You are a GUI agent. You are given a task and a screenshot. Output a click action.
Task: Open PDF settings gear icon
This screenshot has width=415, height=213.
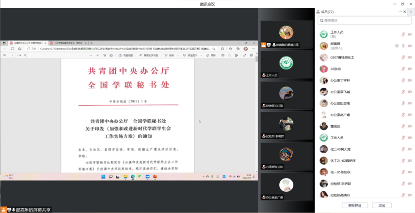[x=252, y=56]
